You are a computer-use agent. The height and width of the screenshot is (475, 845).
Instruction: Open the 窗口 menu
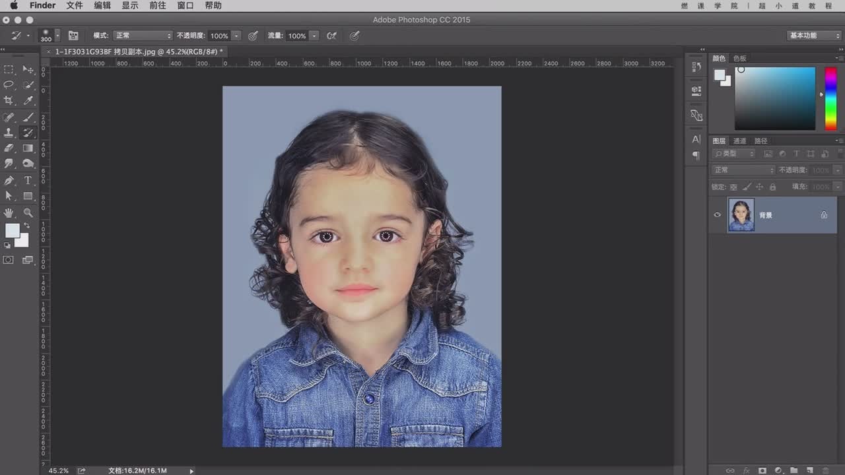[x=186, y=5]
